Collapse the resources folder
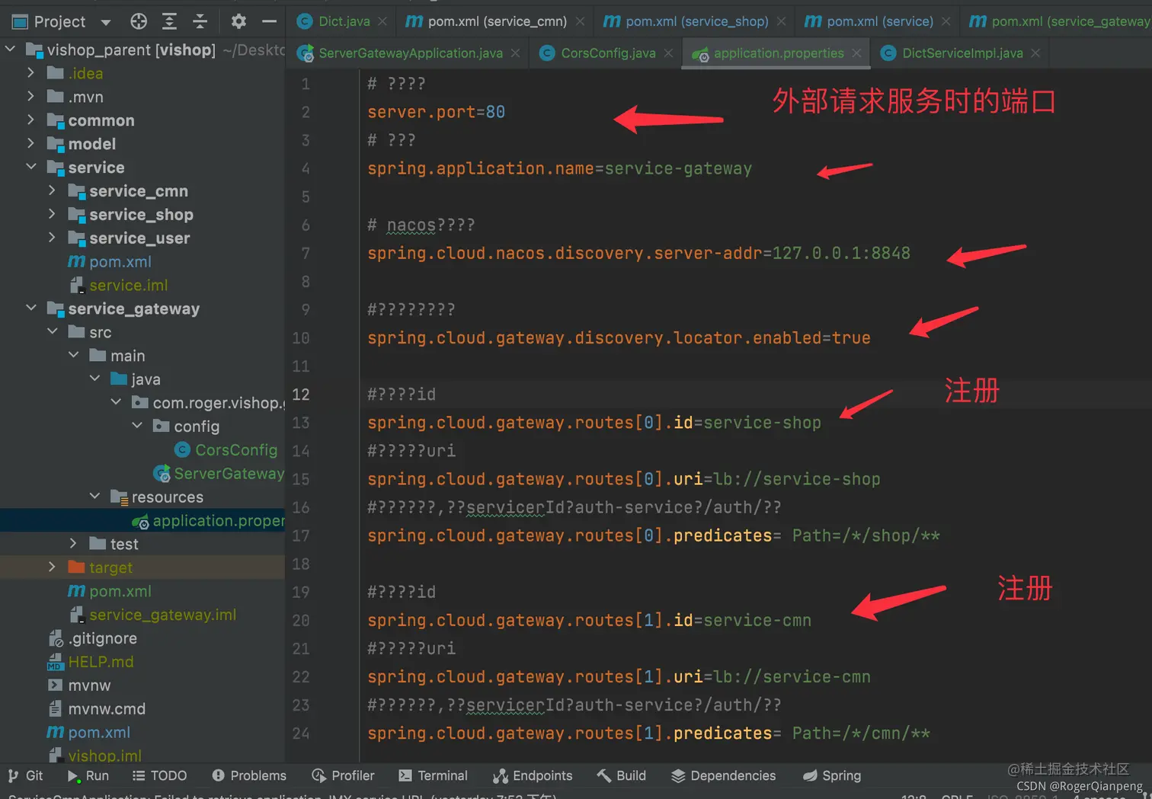Viewport: 1152px width, 799px height. click(94, 497)
